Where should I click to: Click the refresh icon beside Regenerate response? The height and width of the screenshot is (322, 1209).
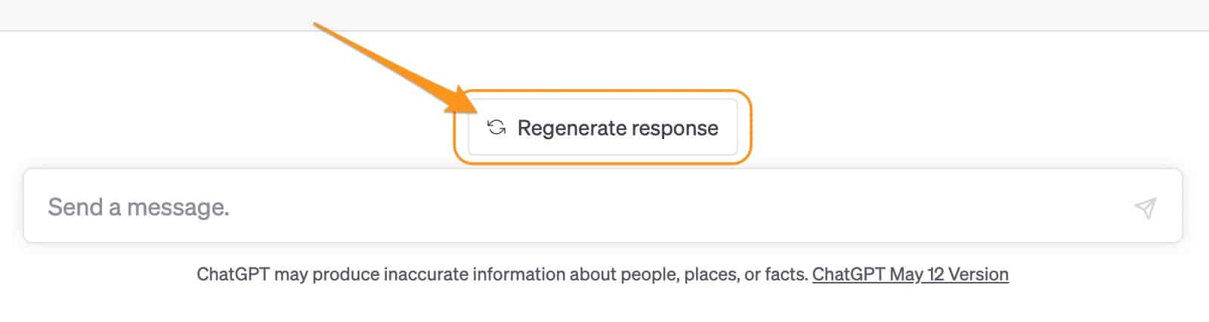pos(496,128)
